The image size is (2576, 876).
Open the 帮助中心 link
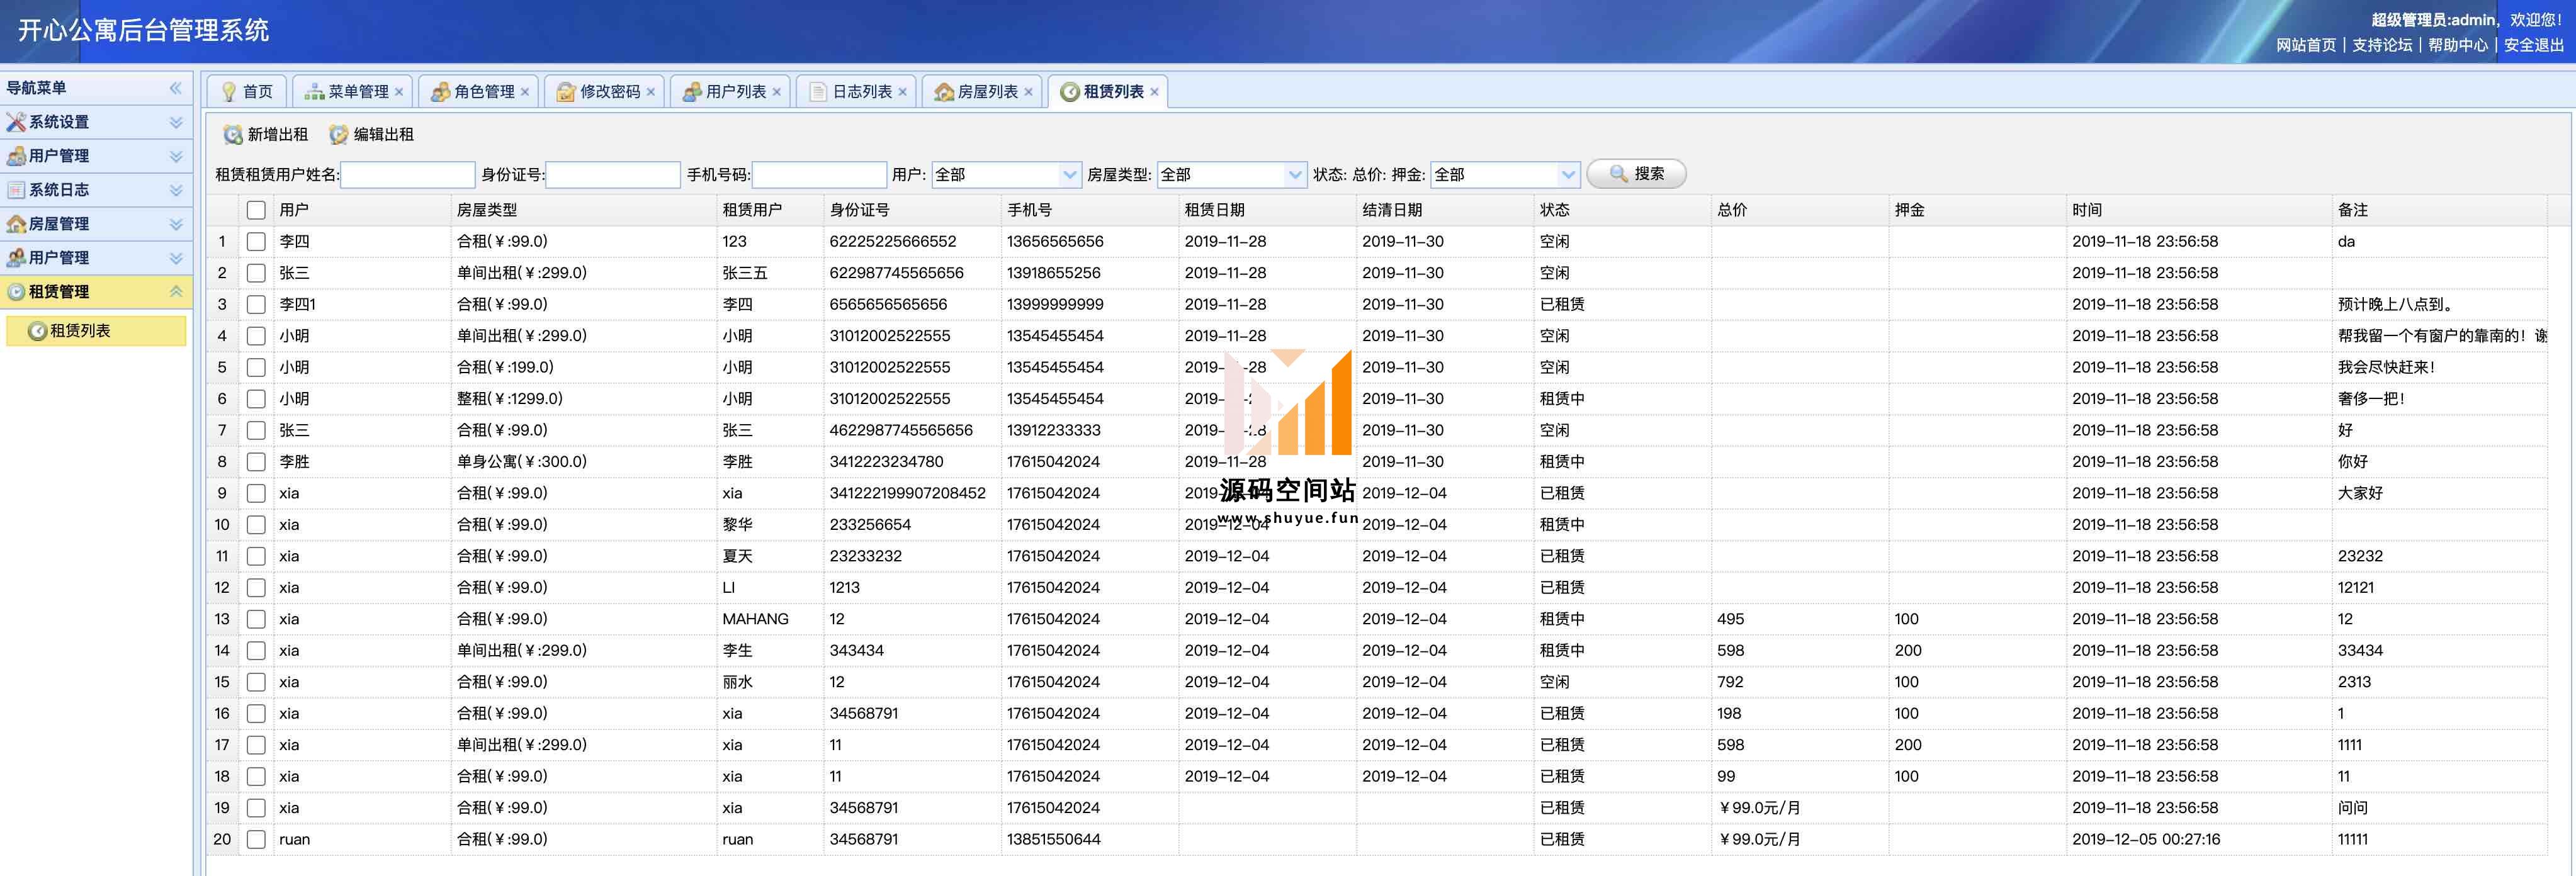click(2458, 45)
